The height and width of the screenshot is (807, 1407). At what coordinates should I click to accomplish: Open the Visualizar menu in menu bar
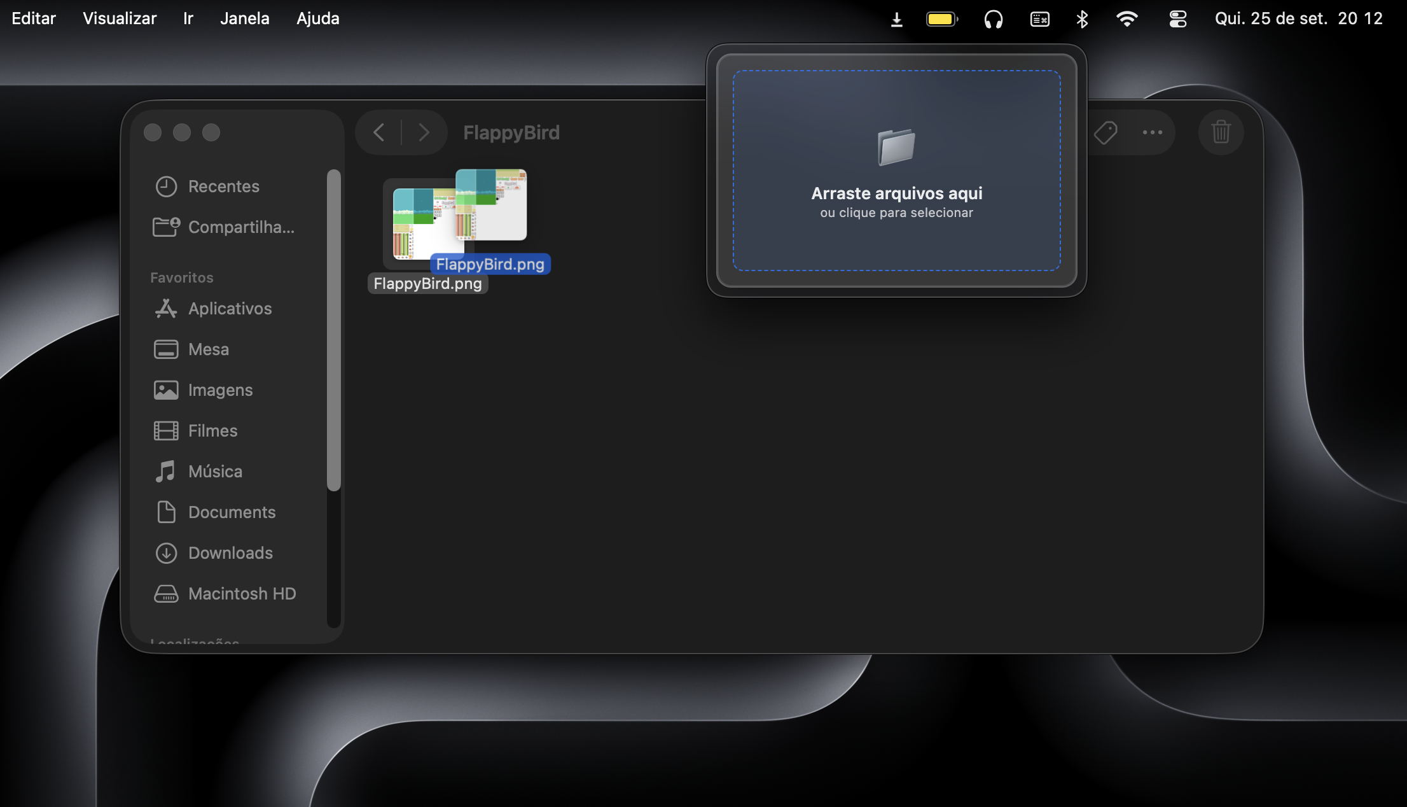(120, 18)
